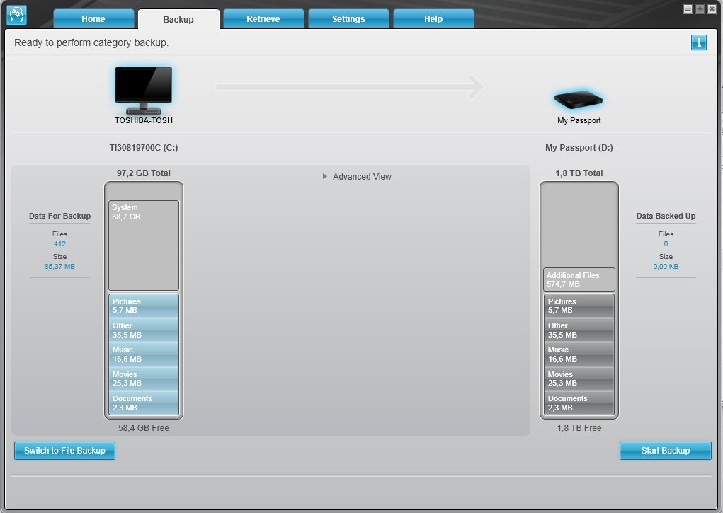Viewport: 723px width, 513px height.
Task: Toggle the source Movies 25,3 MB category
Action: pos(144,379)
